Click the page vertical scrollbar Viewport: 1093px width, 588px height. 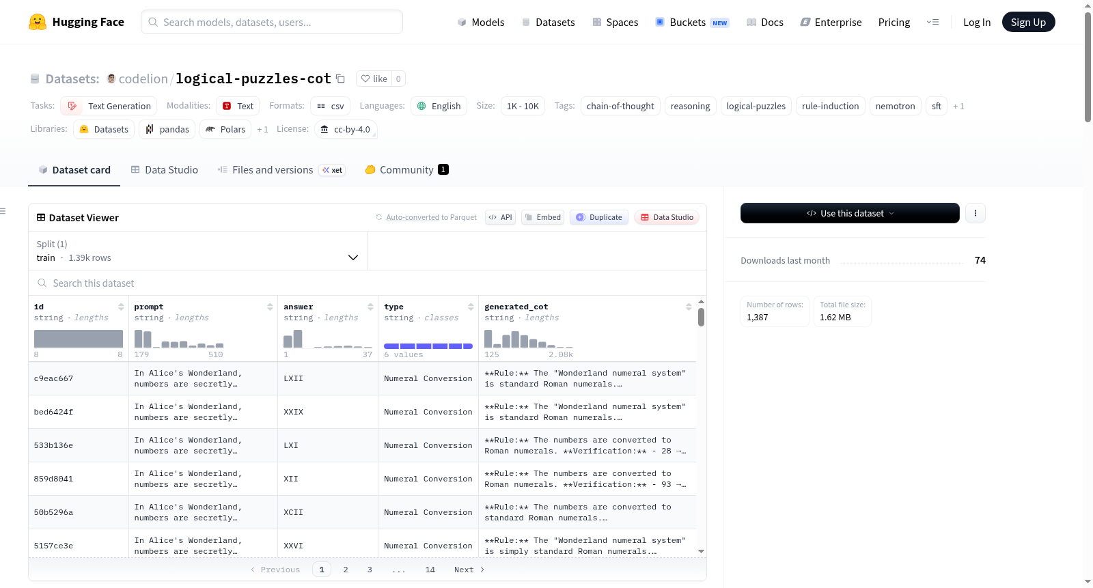coord(1088,67)
